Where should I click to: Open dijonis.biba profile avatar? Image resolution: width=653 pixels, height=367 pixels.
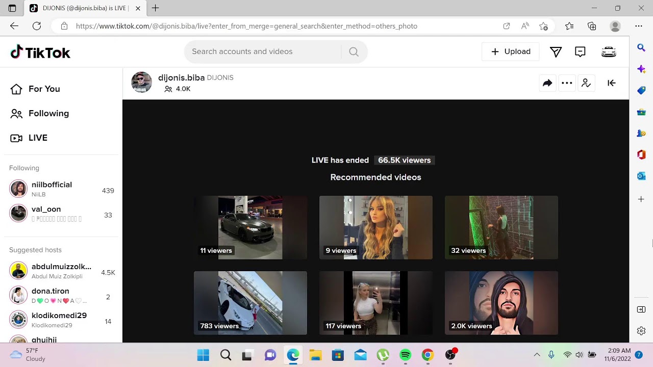point(142,83)
